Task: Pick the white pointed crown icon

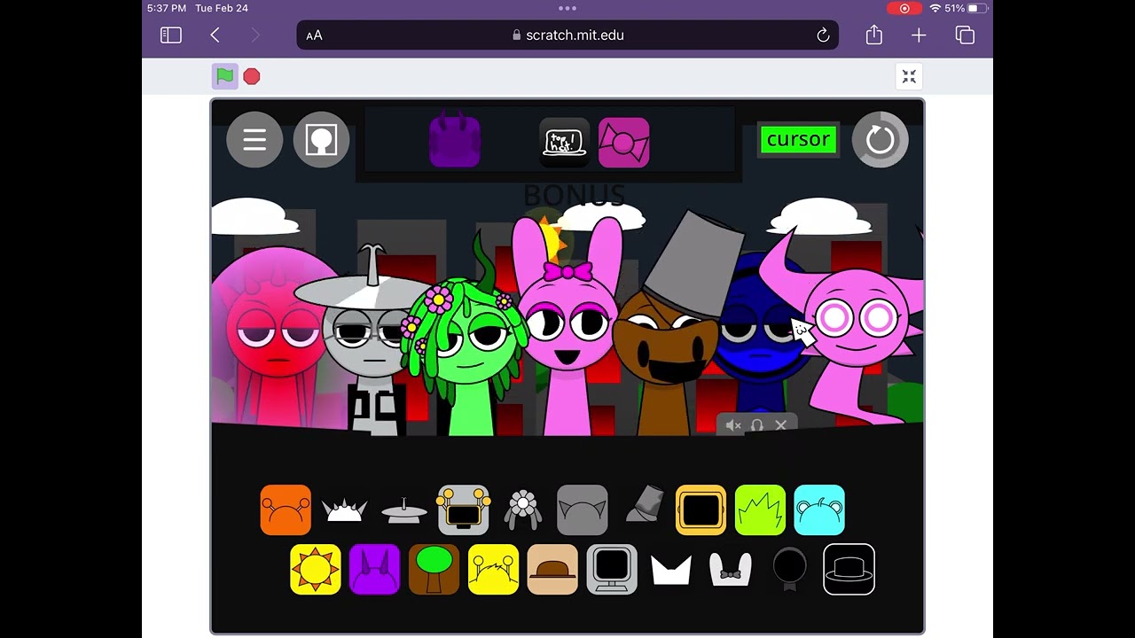Action: pyautogui.click(x=671, y=570)
